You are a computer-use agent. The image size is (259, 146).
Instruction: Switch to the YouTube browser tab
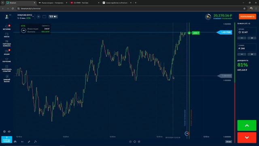(x=85, y=3)
